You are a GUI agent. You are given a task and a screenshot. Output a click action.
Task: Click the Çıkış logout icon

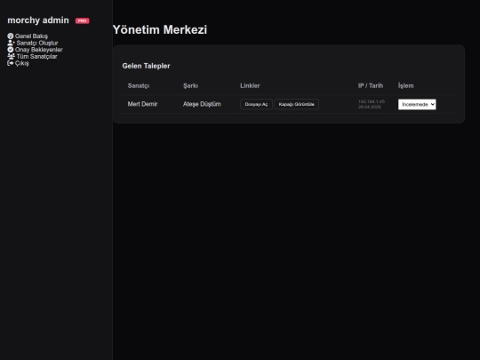11,63
